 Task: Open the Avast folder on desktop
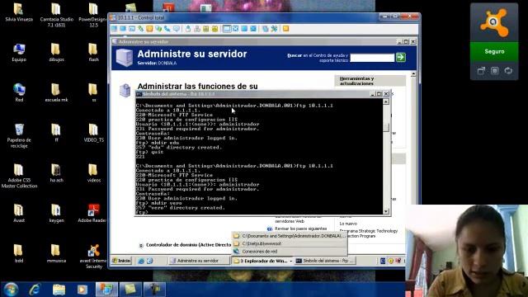point(19,214)
